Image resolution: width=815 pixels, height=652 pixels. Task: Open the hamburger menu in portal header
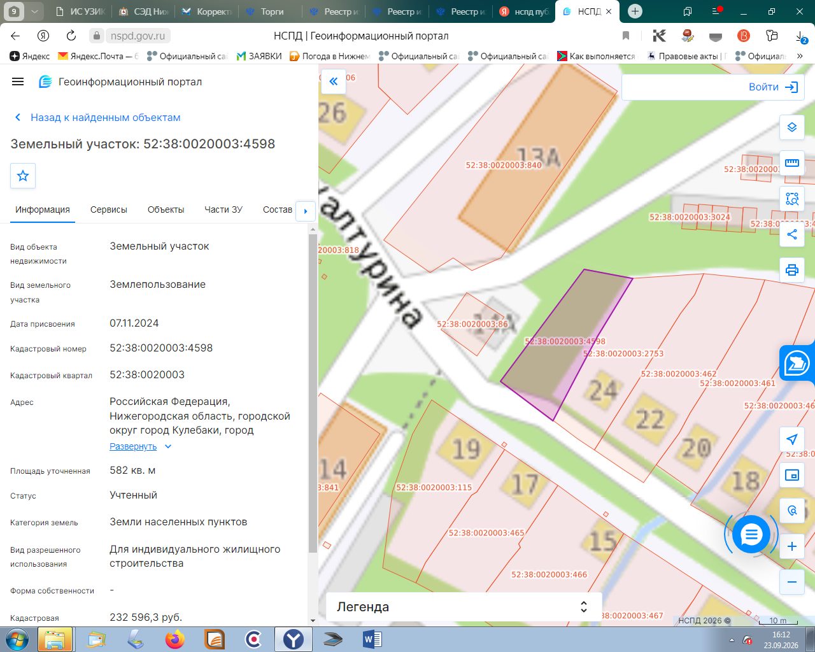pyautogui.click(x=18, y=81)
